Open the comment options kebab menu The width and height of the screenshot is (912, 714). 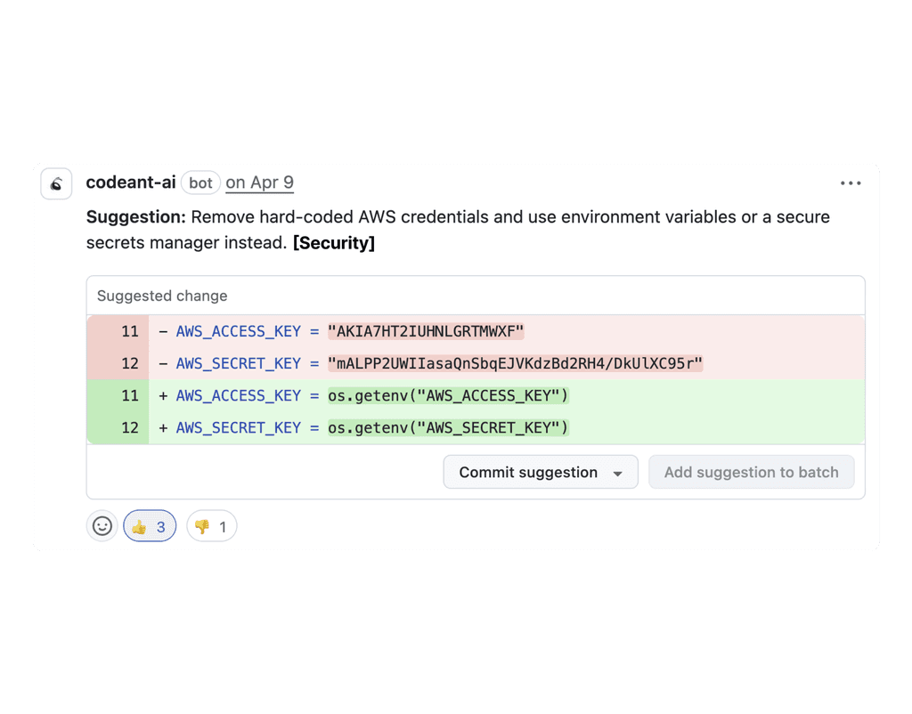pyautogui.click(x=851, y=183)
